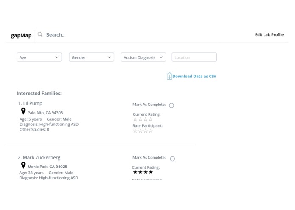Click the search magnifier icon
The height and width of the screenshot is (210, 295).
pyautogui.click(x=40, y=34)
